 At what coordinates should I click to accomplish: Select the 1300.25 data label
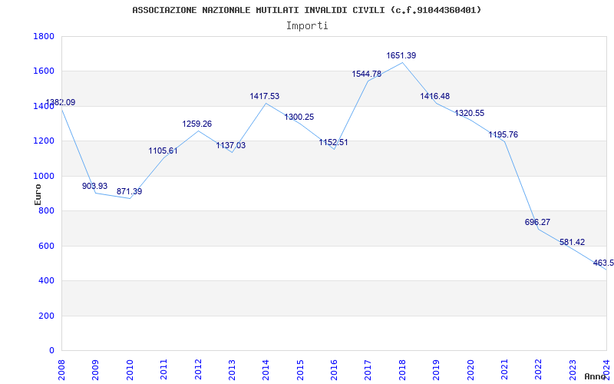click(299, 118)
